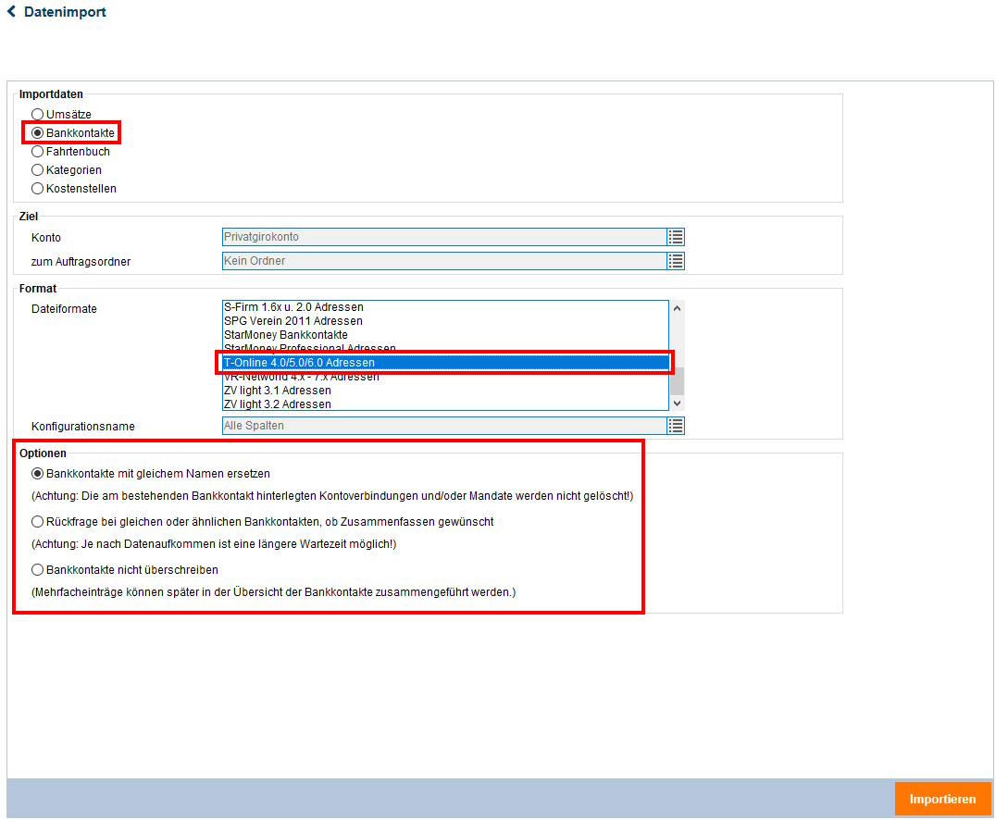Enable Rückfrage bei gleichen Bankkontakten option

click(x=38, y=522)
